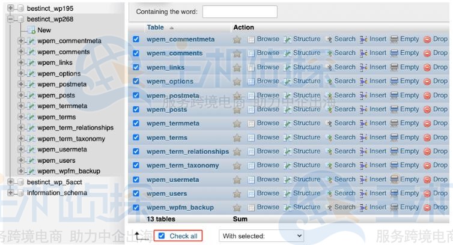Expand the bestinct_wp195 database node

coord(10,8)
